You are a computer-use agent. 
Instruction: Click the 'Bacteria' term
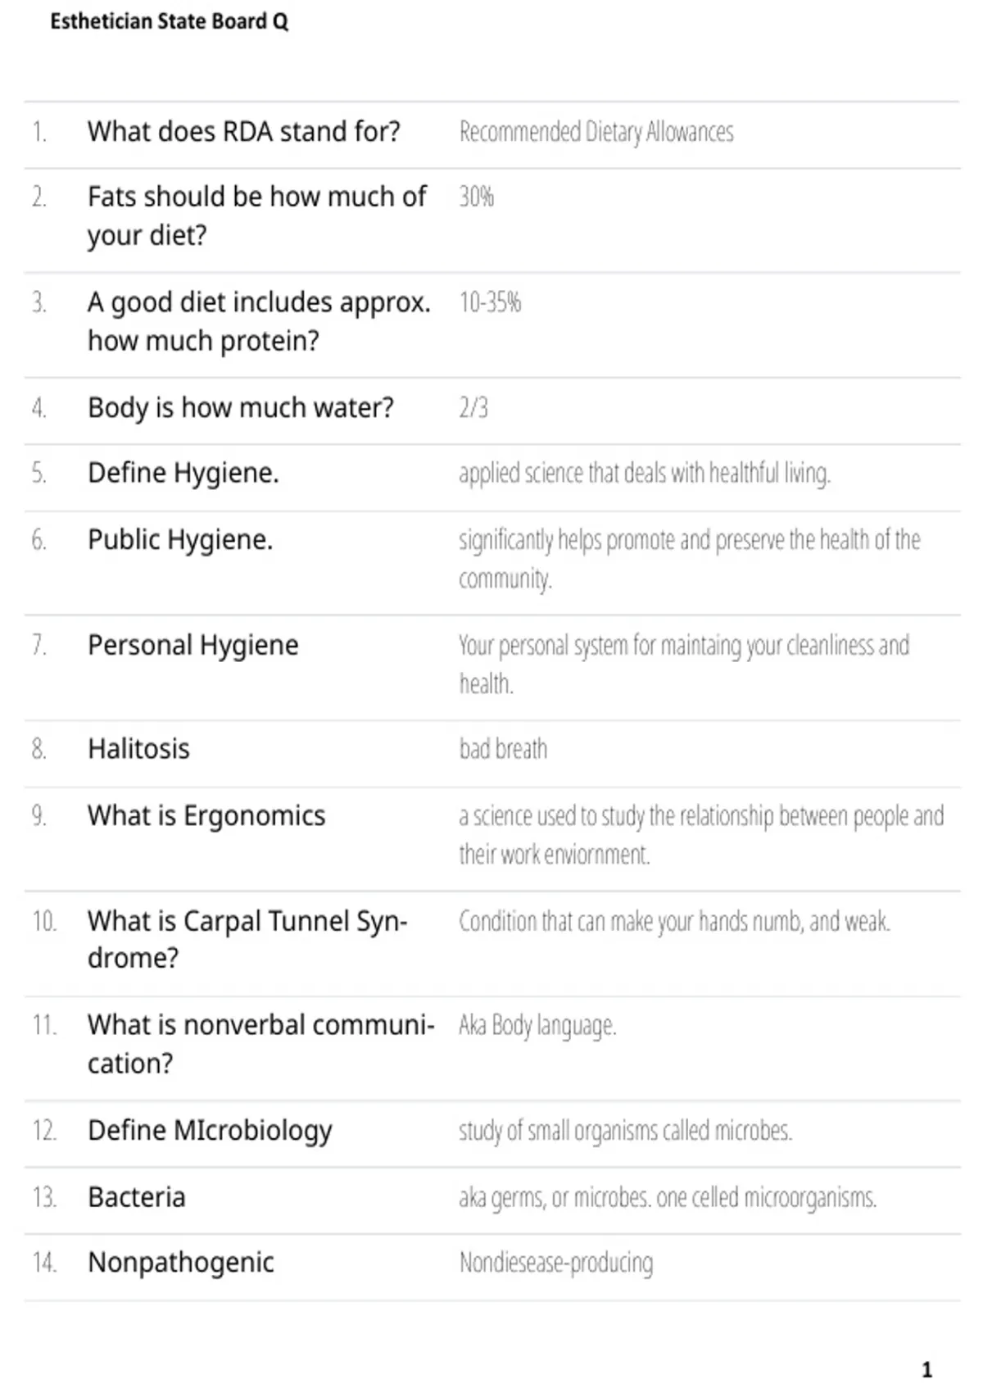click(x=137, y=1197)
